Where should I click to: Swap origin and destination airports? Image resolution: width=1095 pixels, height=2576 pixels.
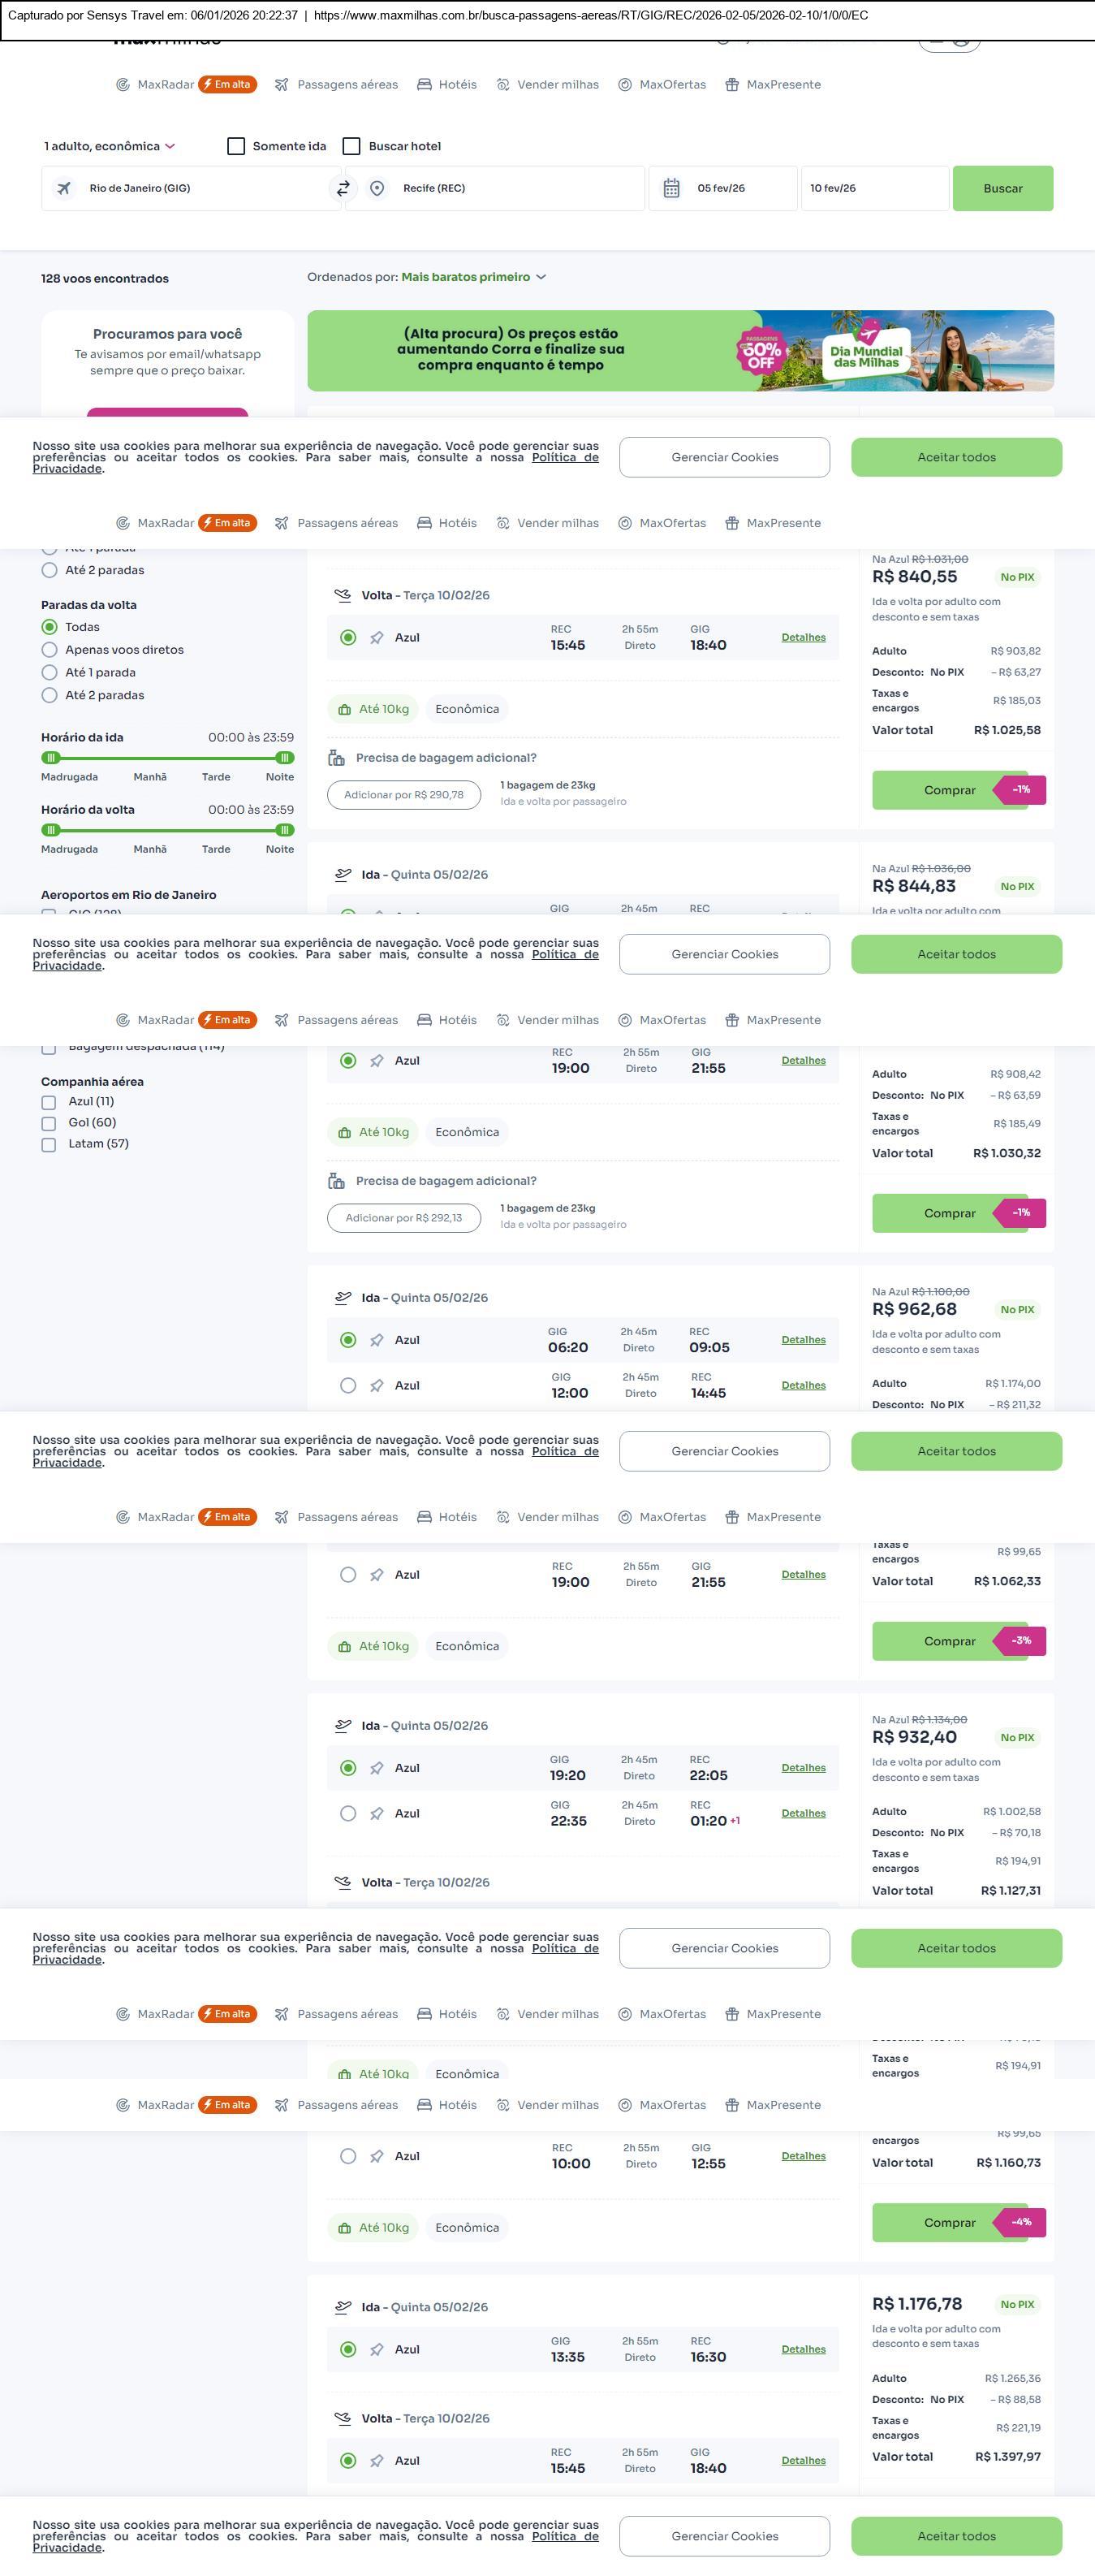pos(343,188)
